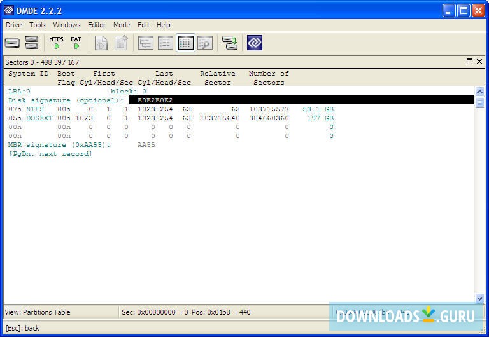Start the FAT search tool

tap(76, 43)
